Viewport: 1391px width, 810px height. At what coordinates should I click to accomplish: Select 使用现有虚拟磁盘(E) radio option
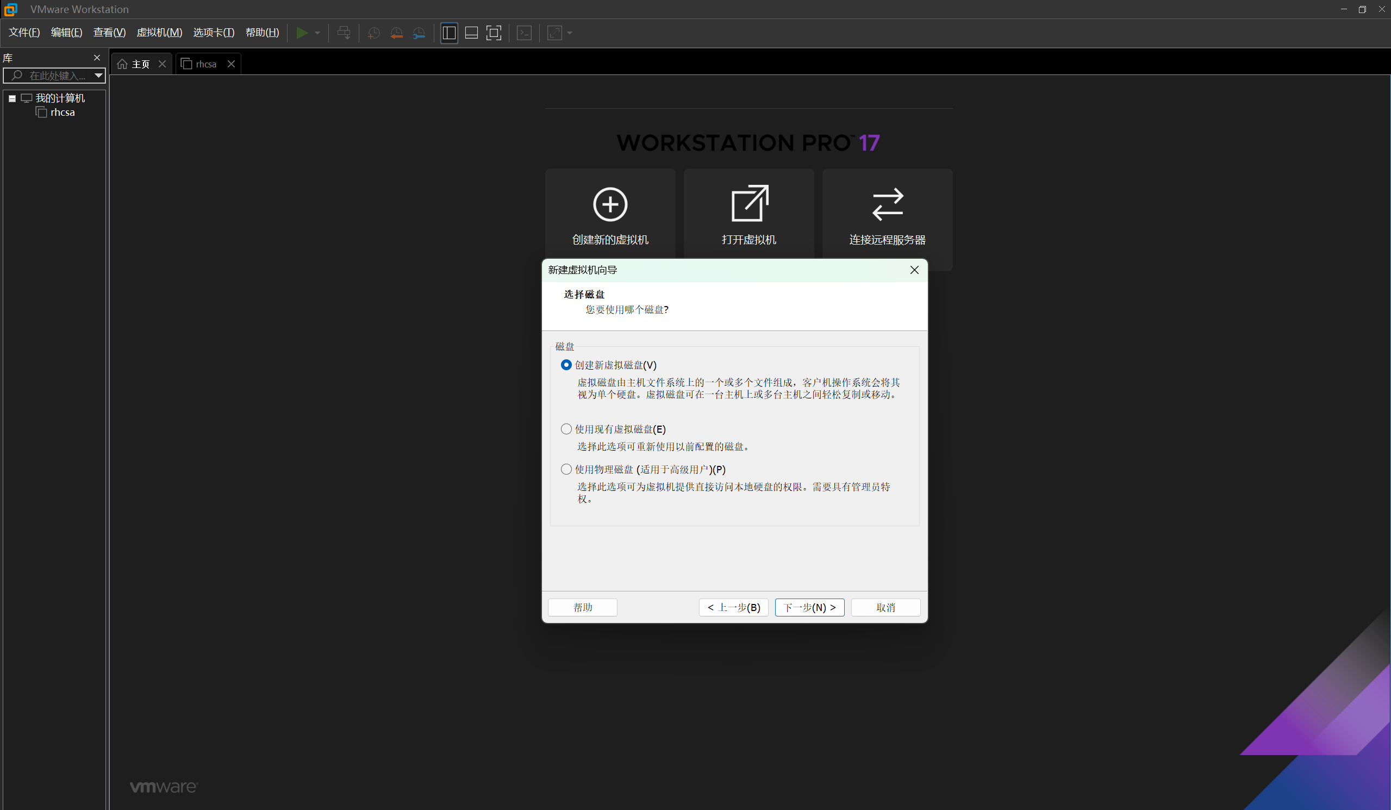(x=566, y=429)
